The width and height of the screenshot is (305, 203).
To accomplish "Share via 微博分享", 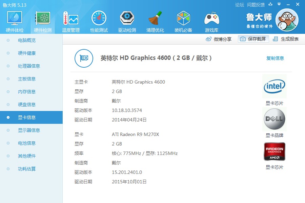I will point(219,39).
